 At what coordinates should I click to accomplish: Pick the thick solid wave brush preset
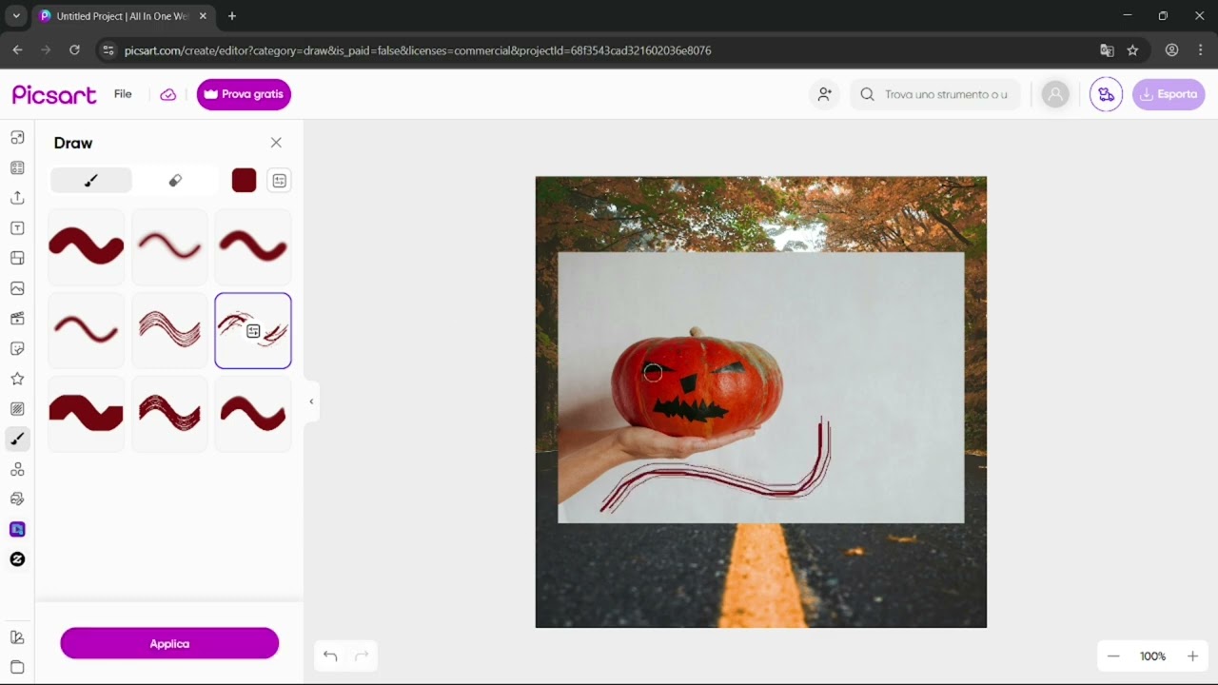click(87, 247)
